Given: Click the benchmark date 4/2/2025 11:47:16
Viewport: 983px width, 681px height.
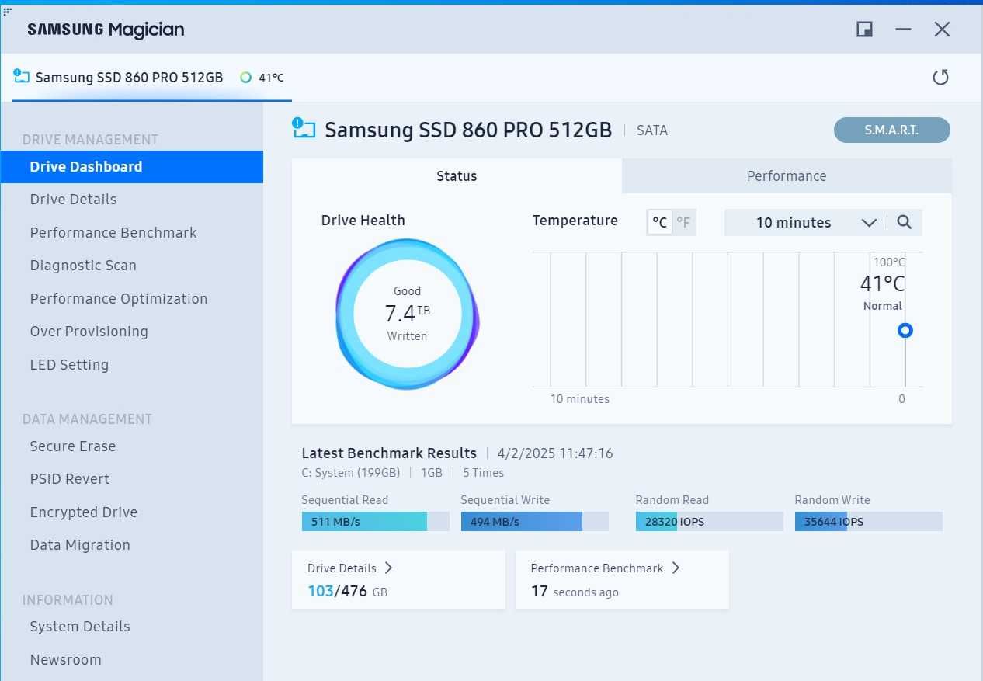Looking at the screenshot, I should (555, 453).
